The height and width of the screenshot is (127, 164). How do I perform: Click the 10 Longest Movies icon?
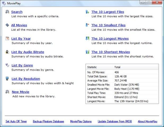coord(87,38)
